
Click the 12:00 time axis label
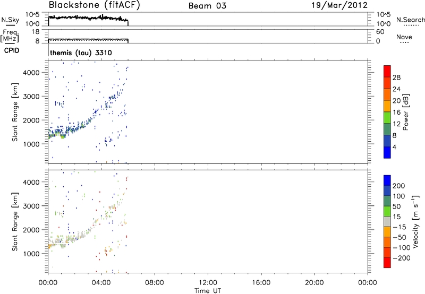(x=208, y=283)
